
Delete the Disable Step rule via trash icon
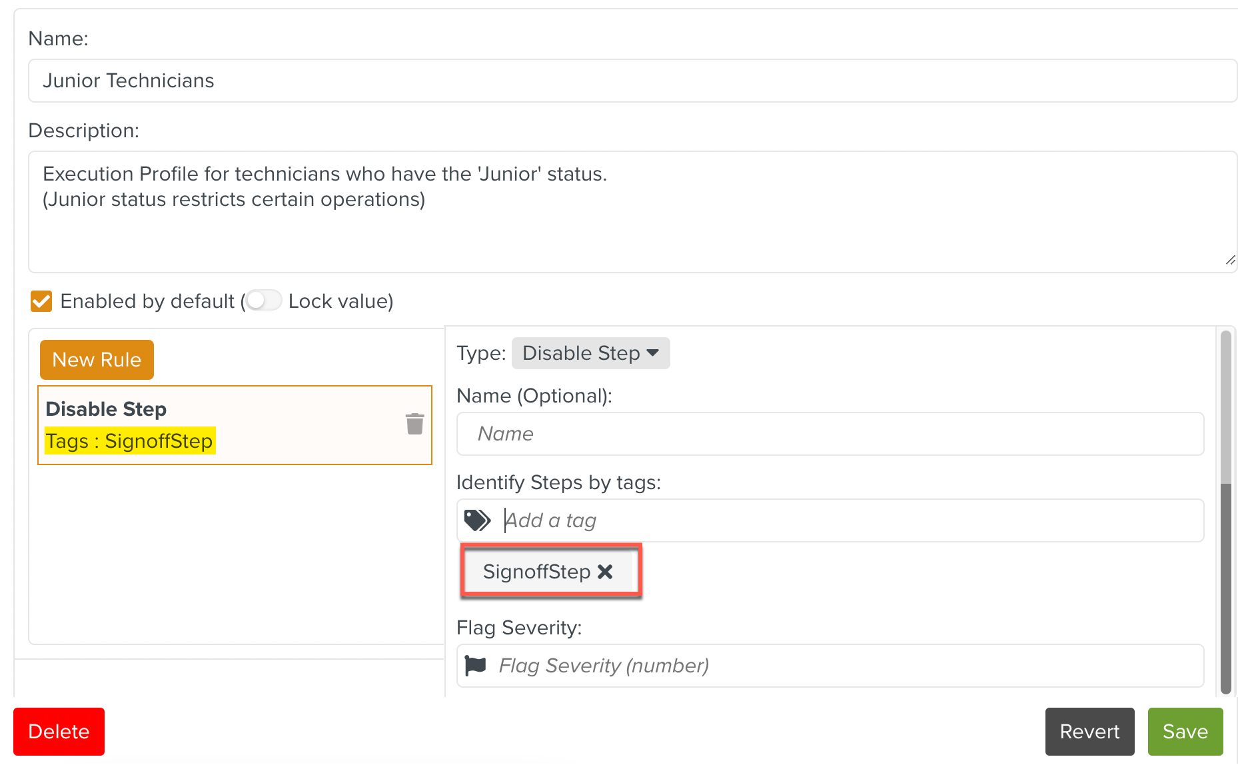pos(414,423)
